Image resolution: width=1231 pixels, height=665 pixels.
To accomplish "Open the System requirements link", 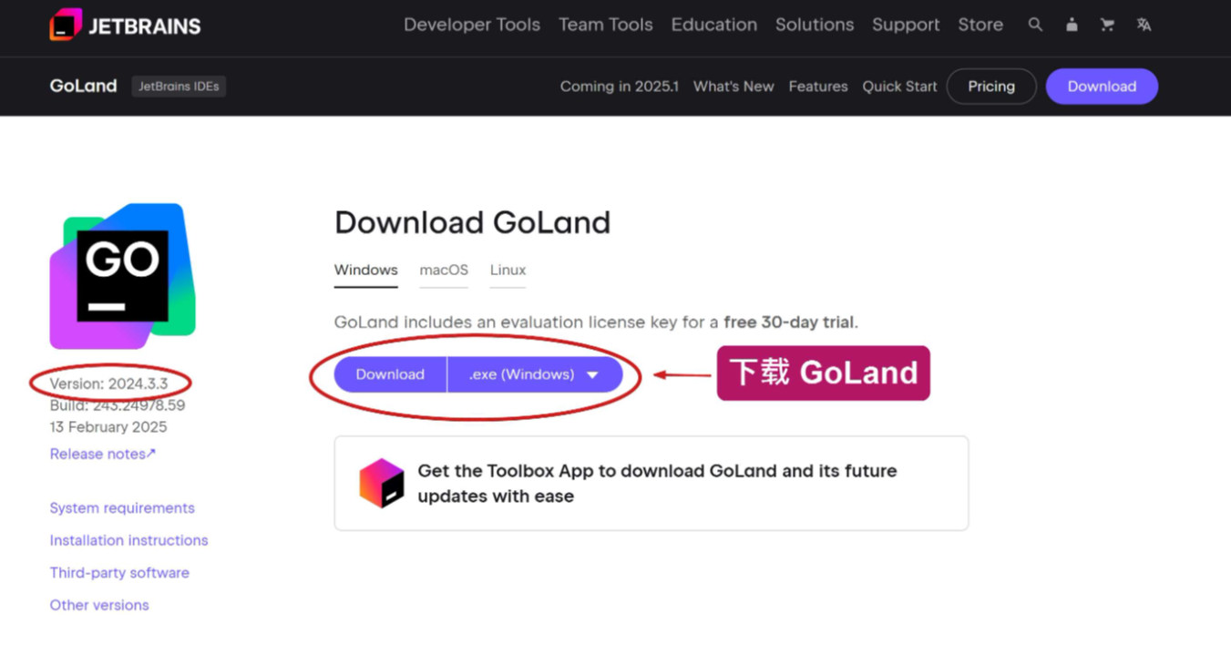I will pos(122,507).
